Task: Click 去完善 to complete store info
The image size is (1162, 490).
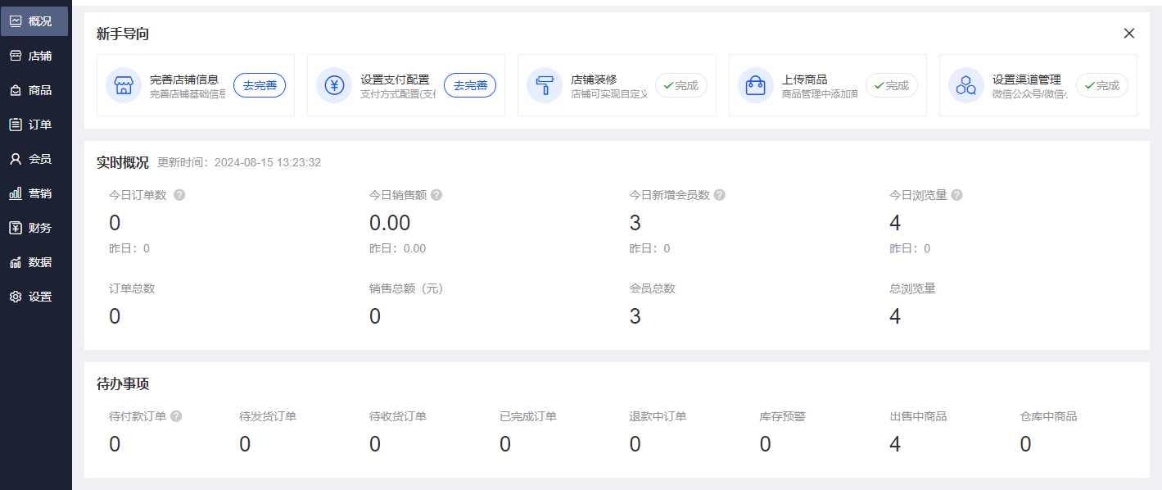Action: (260, 84)
